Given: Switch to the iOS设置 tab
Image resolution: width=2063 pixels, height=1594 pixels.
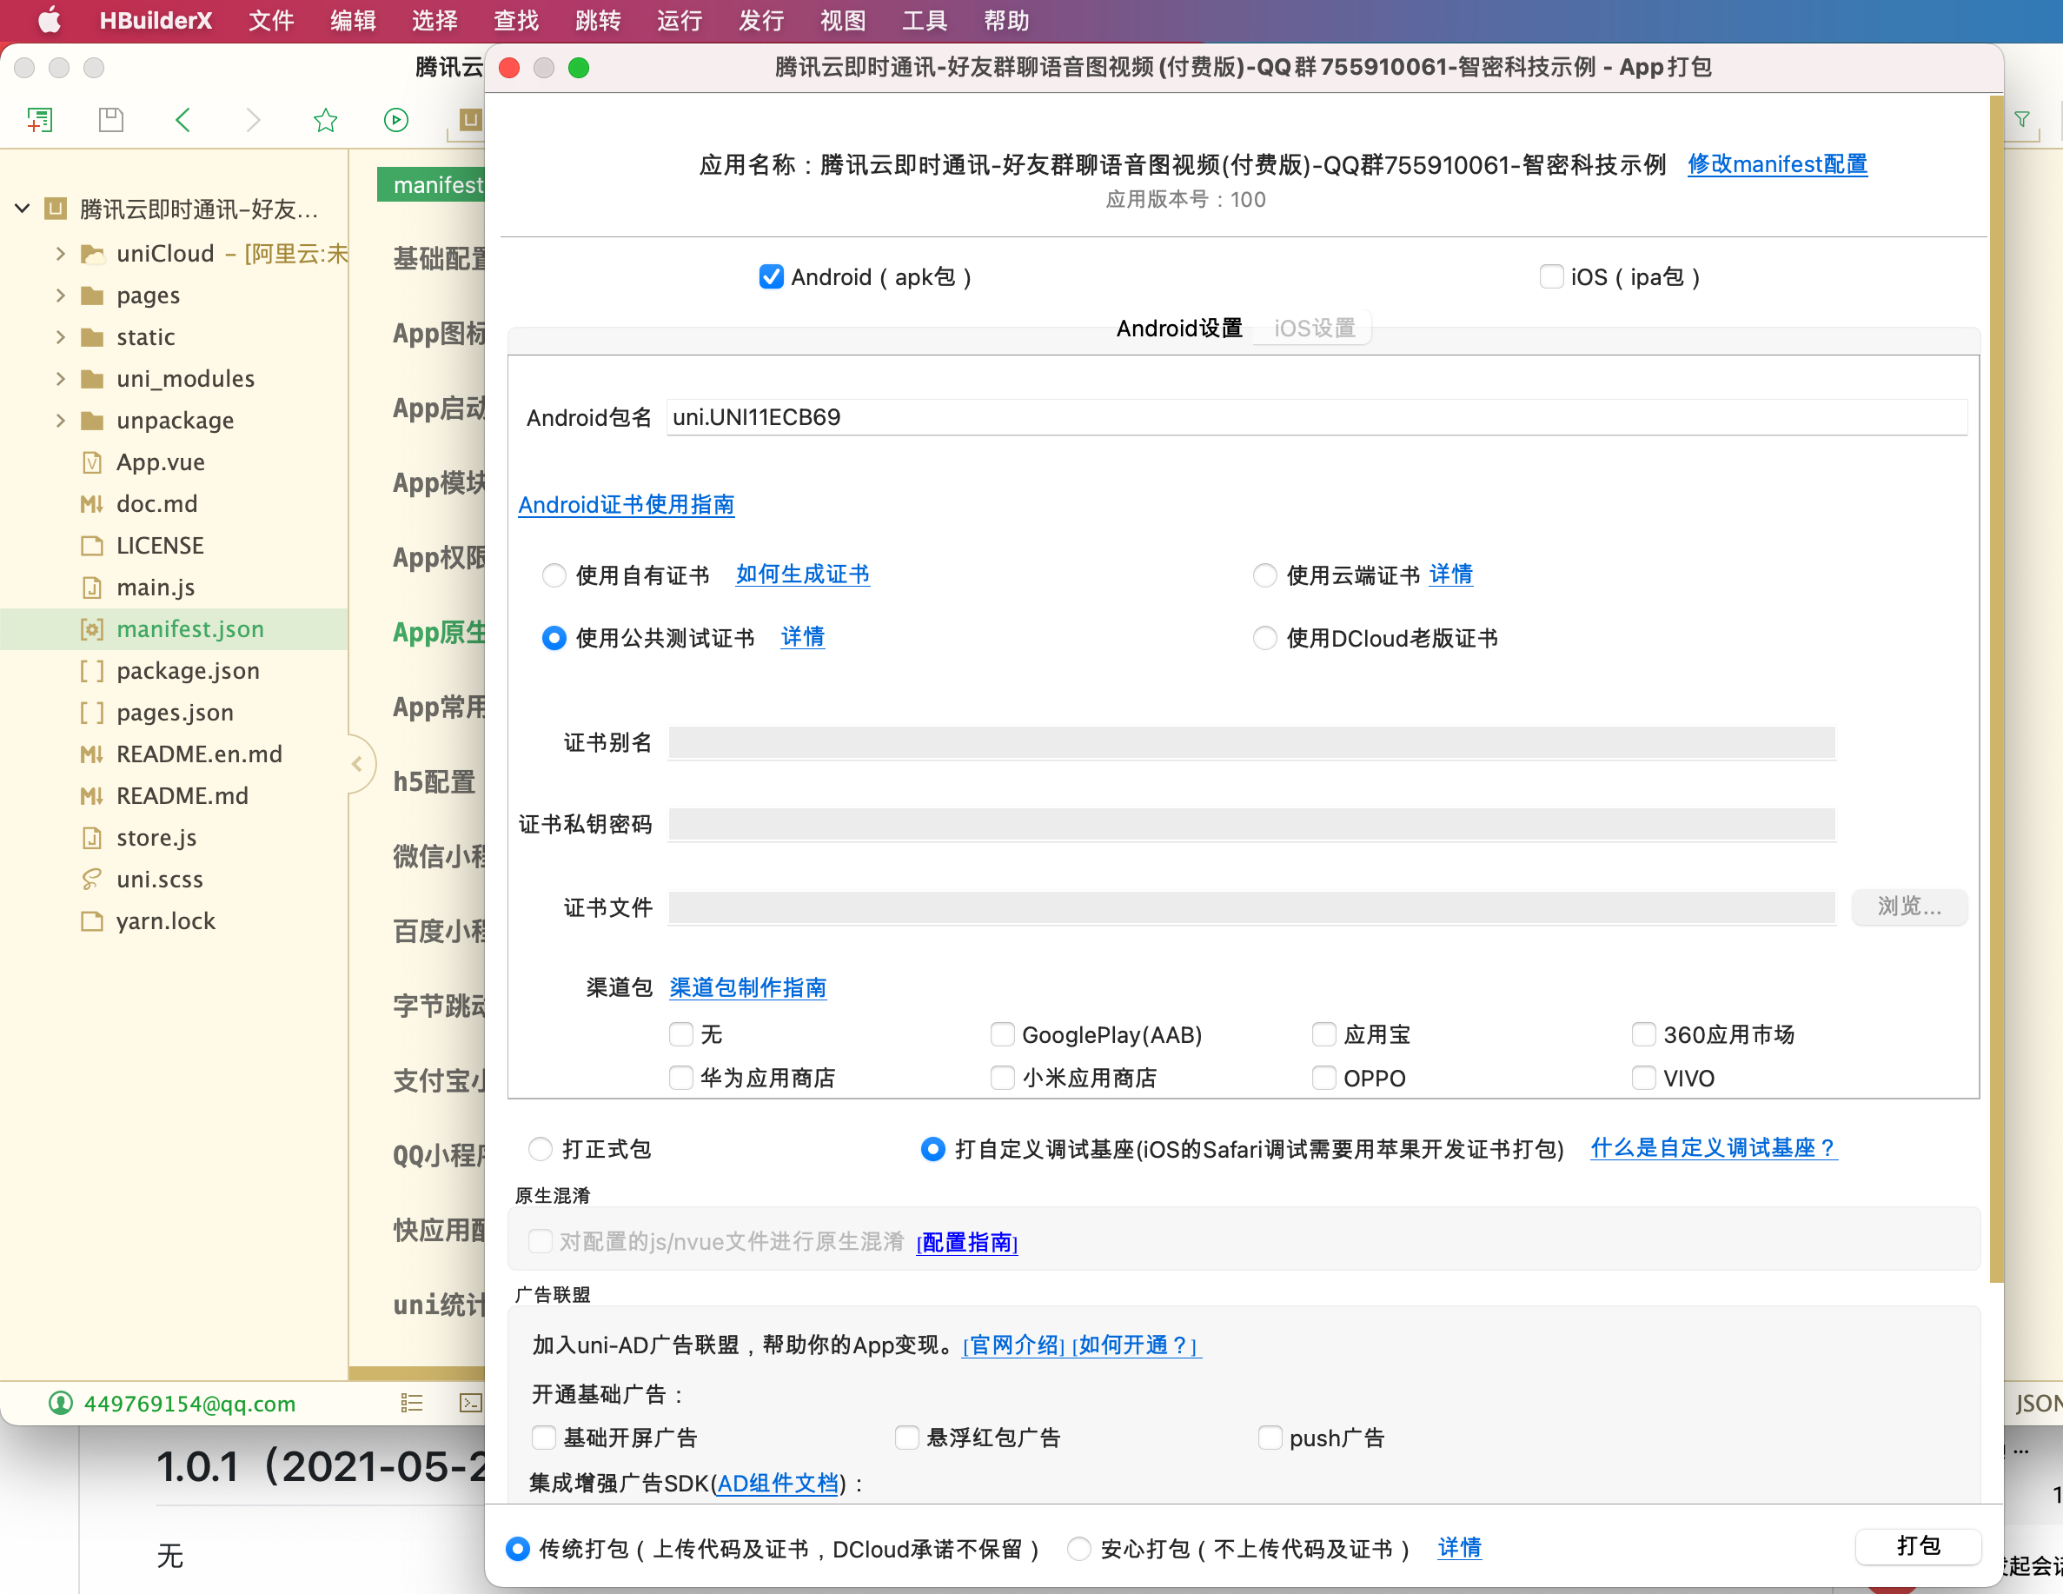Looking at the screenshot, I should pos(1314,328).
